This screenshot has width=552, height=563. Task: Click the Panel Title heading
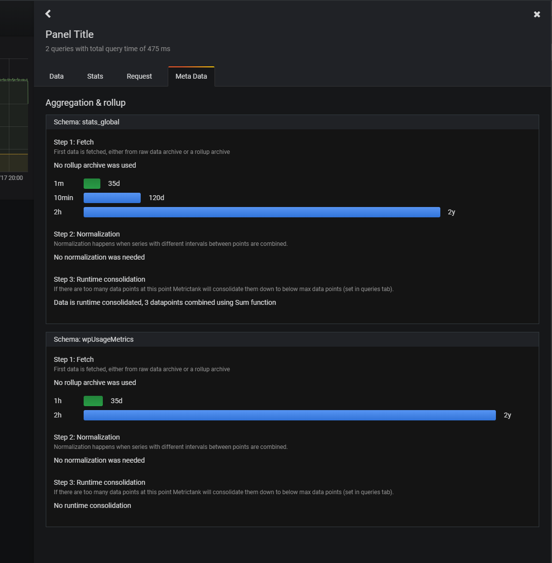[69, 34]
